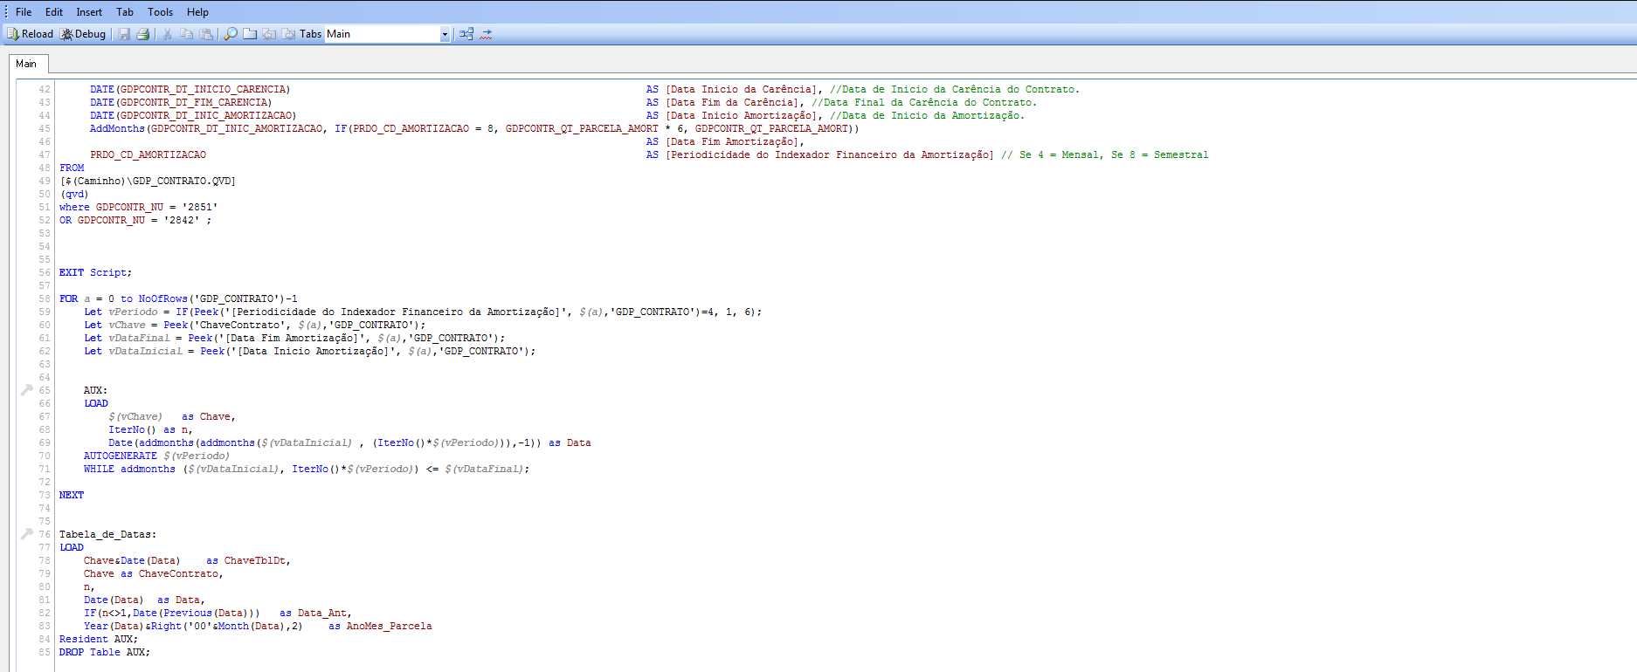Click the 'Let vPeriodo' assignment line

point(423,312)
